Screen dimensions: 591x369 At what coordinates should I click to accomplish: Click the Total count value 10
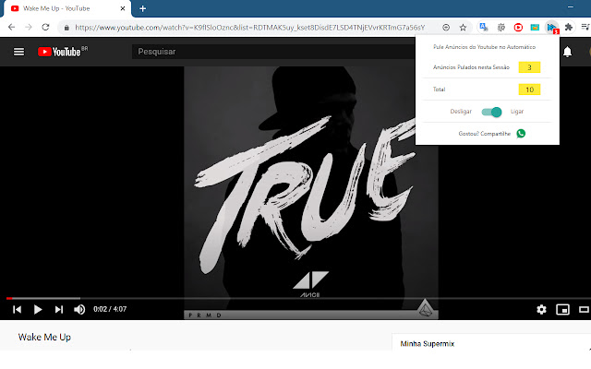[529, 89]
